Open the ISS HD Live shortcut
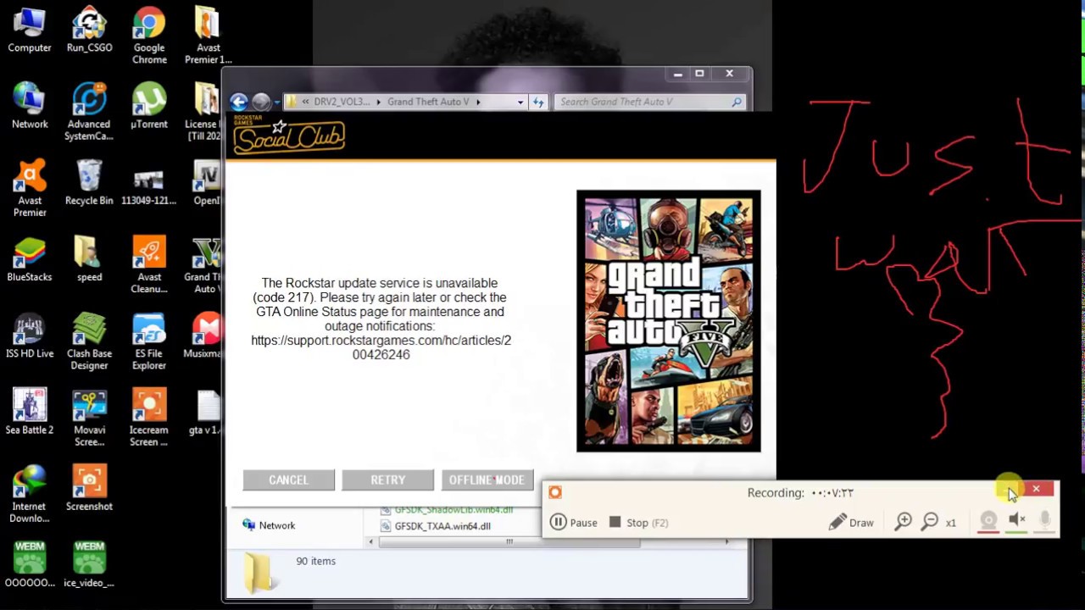The height and width of the screenshot is (610, 1085). [30, 335]
